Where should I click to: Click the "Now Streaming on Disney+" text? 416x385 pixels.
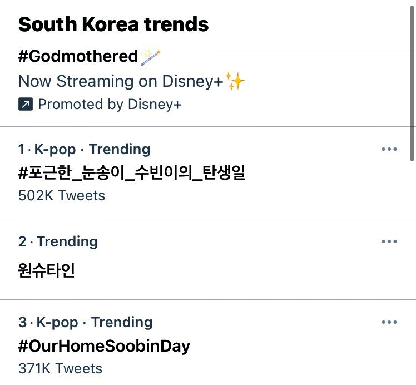pos(121,81)
